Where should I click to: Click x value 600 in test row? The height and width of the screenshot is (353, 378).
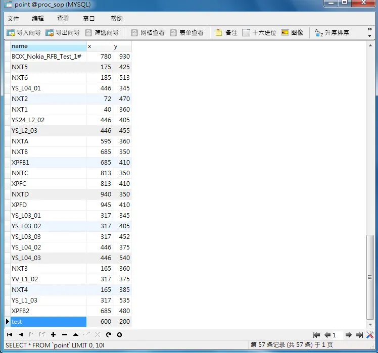pyautogui.click(x=100, y=322)
